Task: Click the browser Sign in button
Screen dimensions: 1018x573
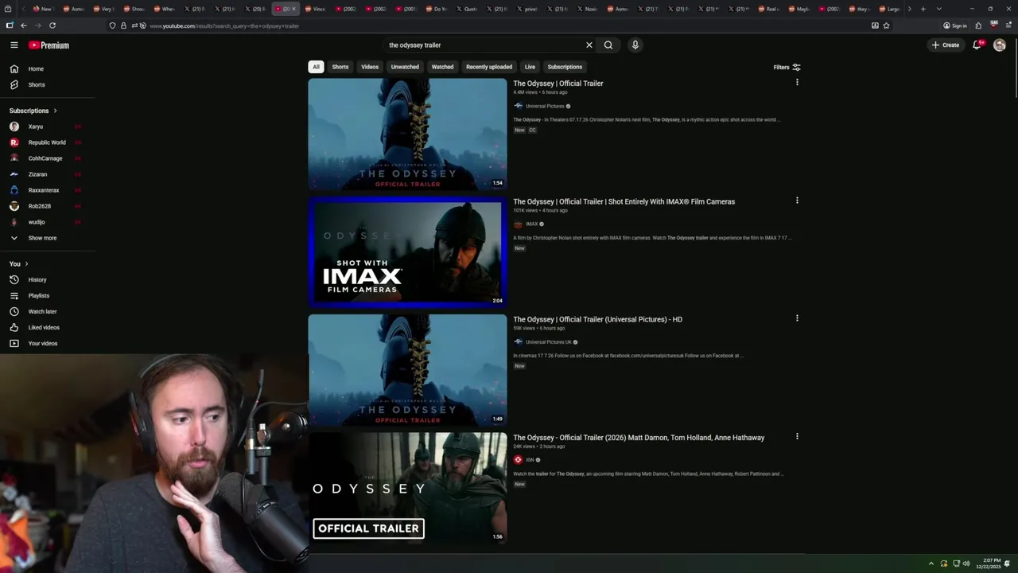Action: click(954, 25)
